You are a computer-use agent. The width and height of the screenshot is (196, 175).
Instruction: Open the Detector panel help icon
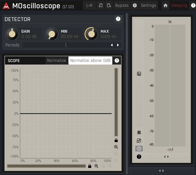coord(118,19)
